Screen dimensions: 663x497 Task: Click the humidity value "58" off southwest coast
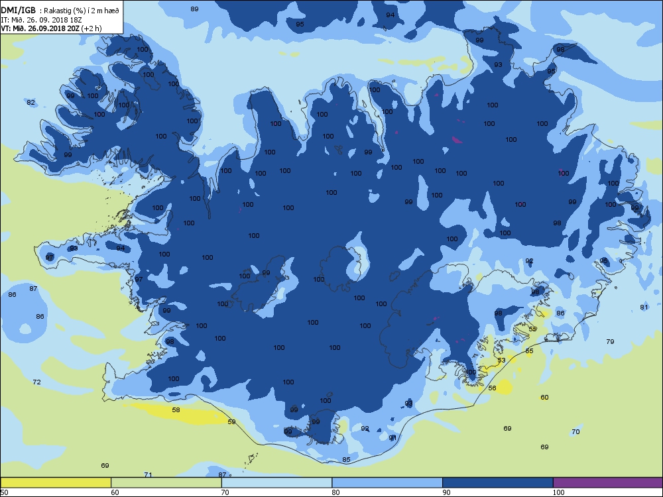click(x=176, y=410)
